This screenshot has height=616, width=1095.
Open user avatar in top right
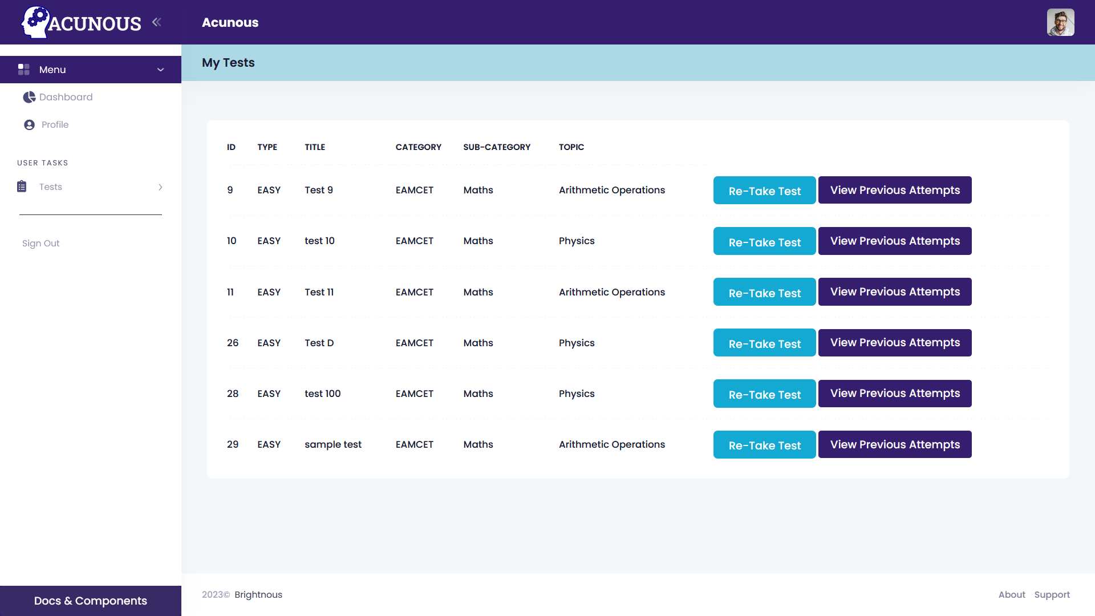(1060, 22)
